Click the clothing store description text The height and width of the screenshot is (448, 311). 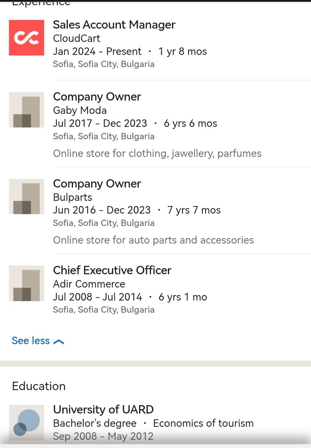[157, 153]
